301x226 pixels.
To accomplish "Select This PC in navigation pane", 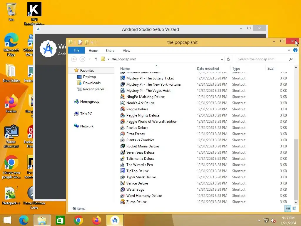I will [x=86, y=114].
